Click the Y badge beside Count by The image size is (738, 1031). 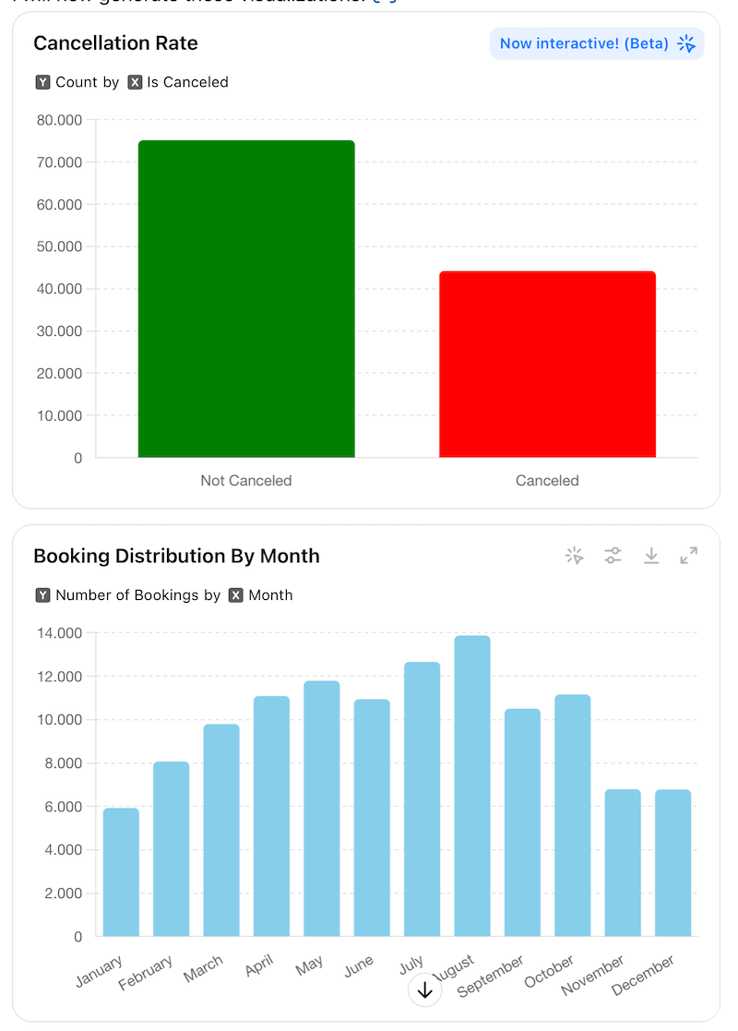(42, 82)
